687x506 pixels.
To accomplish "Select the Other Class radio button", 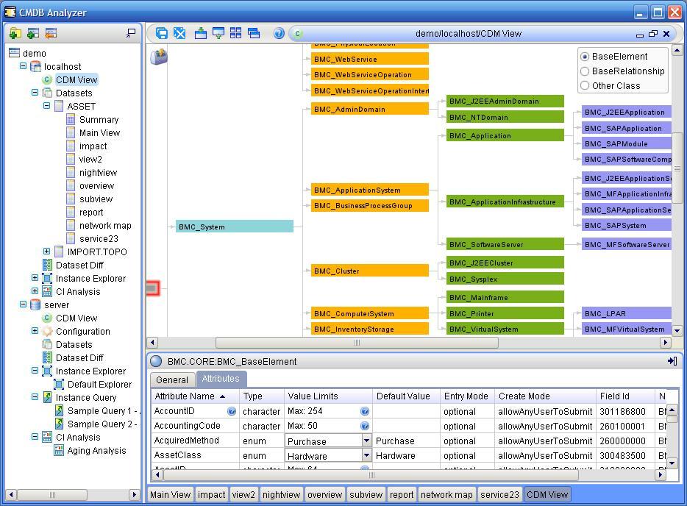I will (585, 86).
